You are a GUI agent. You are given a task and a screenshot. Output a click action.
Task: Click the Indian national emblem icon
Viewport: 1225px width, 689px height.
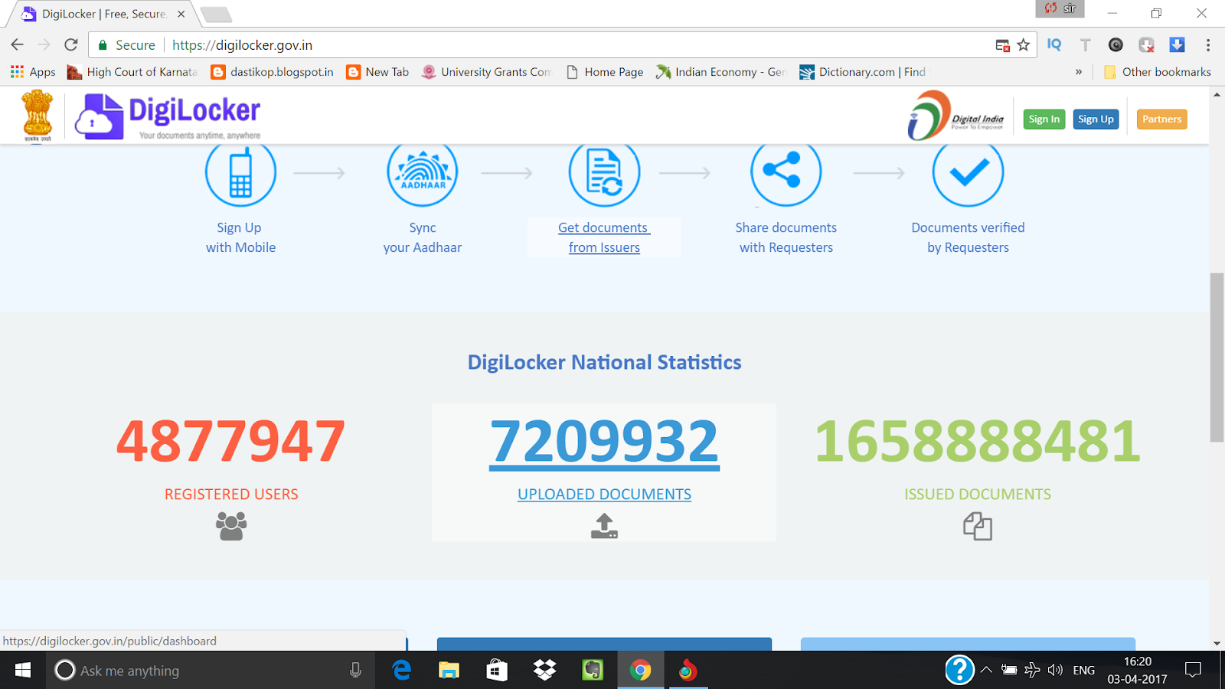click(38, 115)
